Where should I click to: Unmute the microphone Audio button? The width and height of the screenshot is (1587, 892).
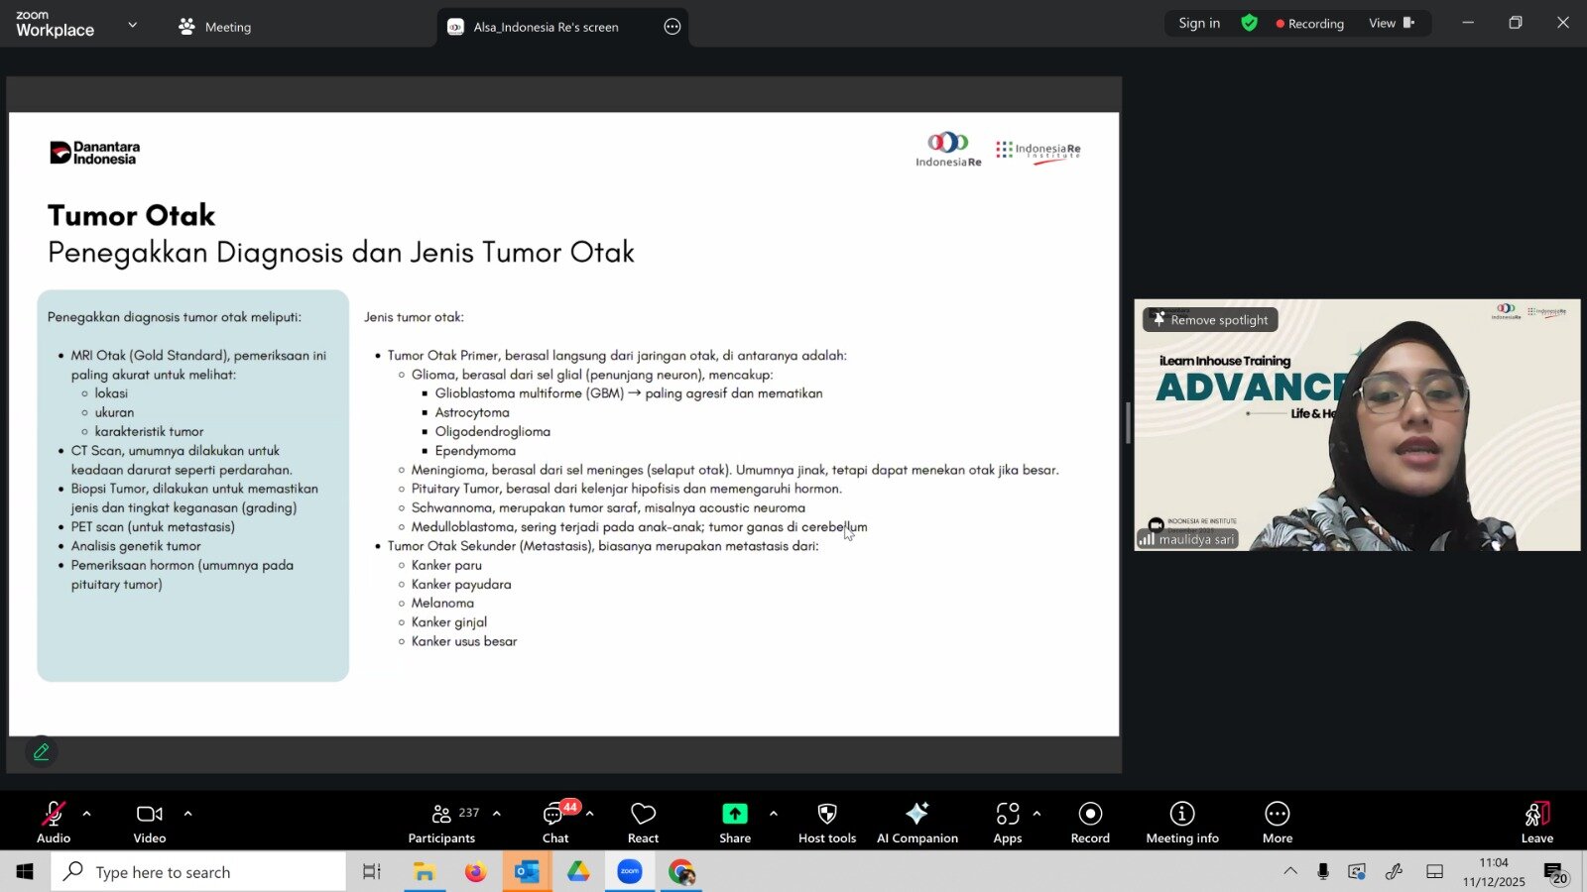[54, 823]
